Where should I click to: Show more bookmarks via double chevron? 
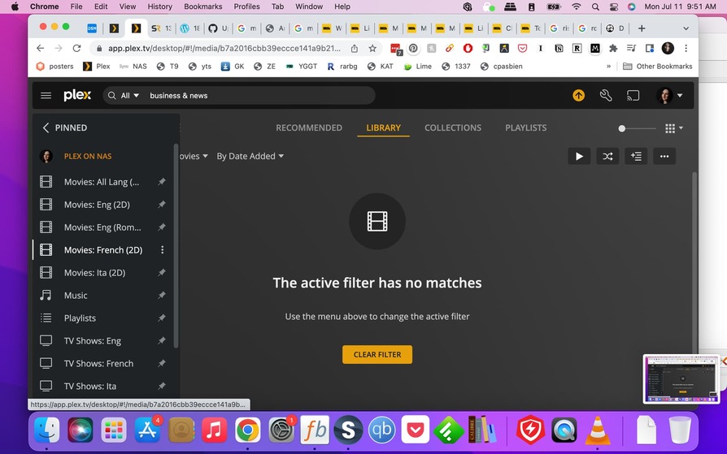coord(609,67)
